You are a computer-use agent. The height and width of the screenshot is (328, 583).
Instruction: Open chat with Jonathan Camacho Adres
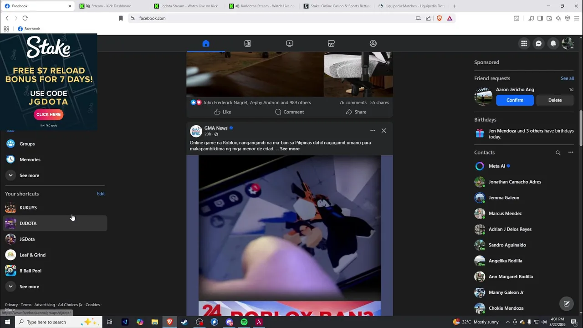tap(524, 182)
